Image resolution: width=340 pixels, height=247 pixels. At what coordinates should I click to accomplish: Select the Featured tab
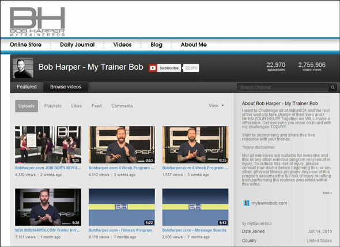click(x=27, y=87)
